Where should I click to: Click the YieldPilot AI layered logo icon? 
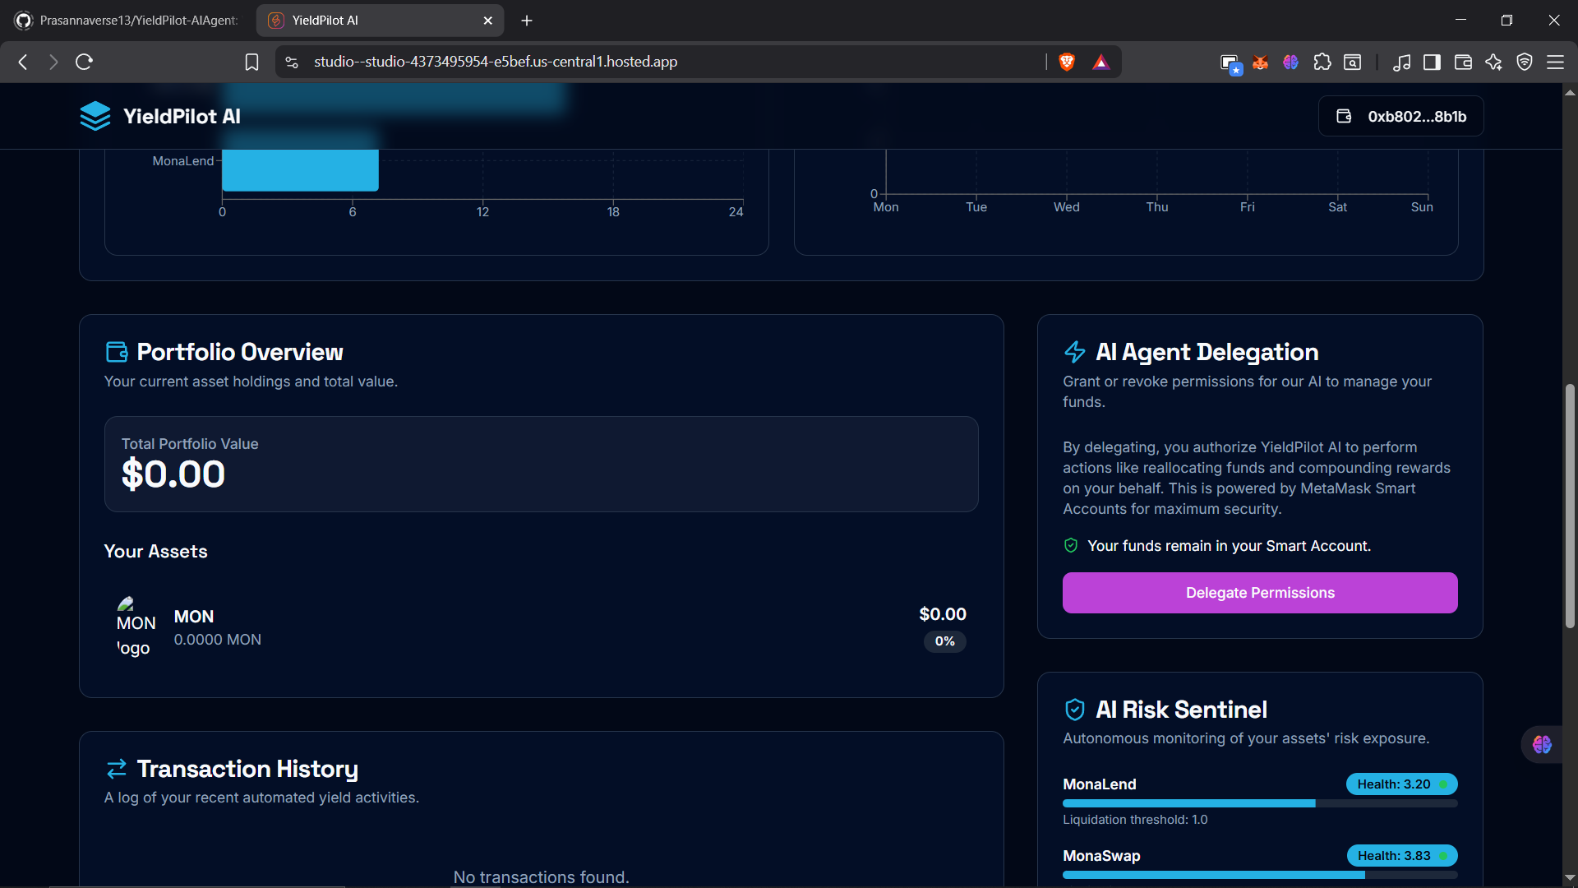pos(95,116)
